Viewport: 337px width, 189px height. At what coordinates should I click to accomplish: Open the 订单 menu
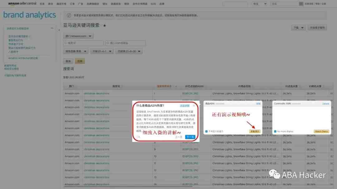72,4
